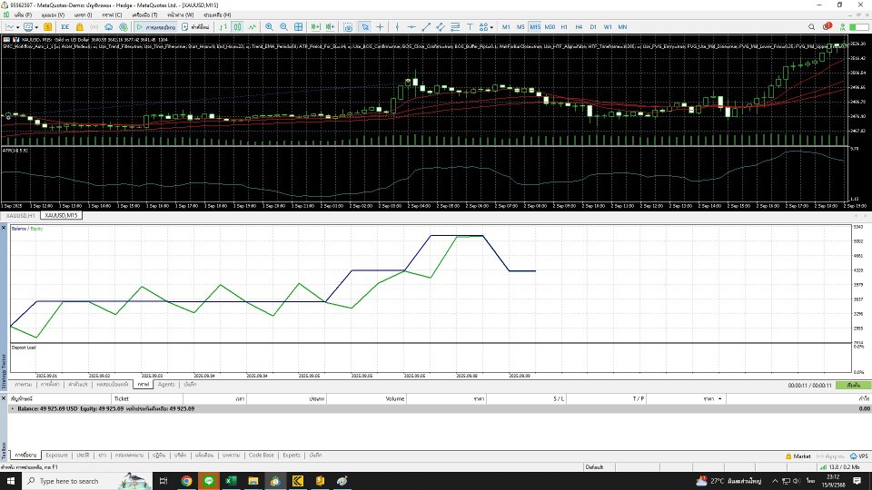This screenshot has height=490, width=872.
Task: Switch to the XAUUSD,H1 chart tab
Action: [x=18, y=216]
